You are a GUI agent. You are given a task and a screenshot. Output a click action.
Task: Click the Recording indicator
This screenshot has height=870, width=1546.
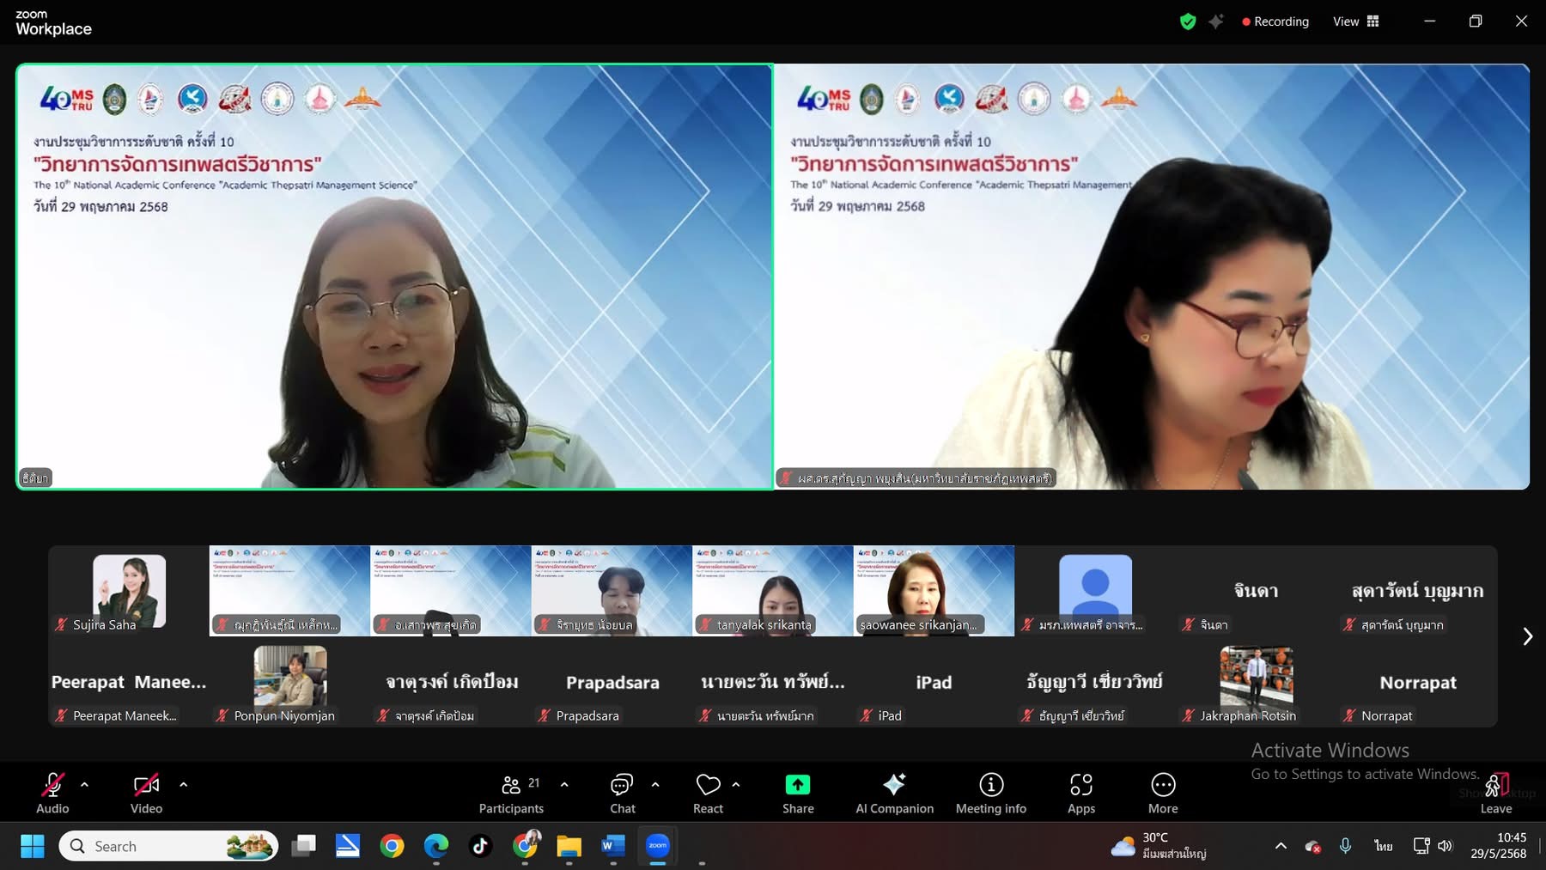pos(1275,21)
